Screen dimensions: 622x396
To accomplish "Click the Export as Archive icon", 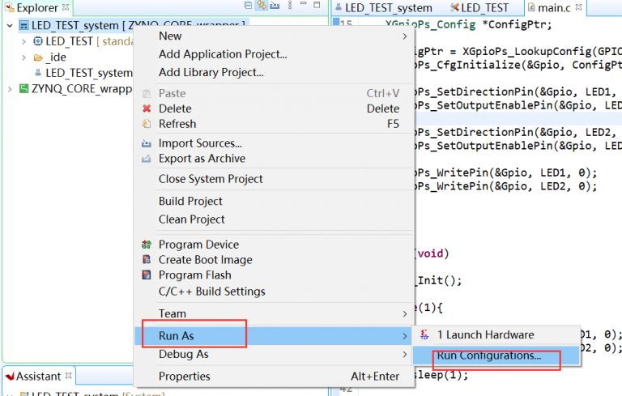I will (147, 159).
